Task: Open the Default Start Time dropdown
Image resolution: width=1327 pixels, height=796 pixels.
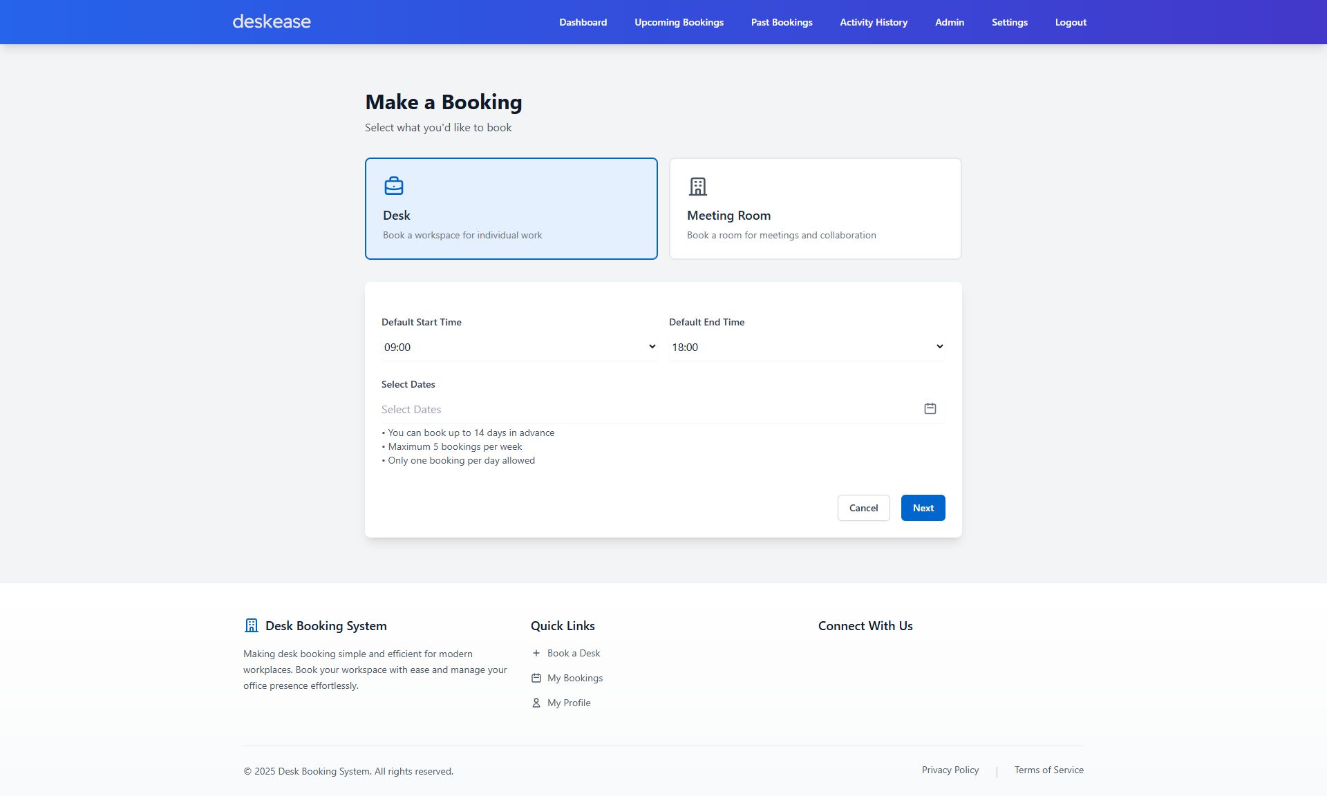Action: pyautogui.click(x=518, y=347)
